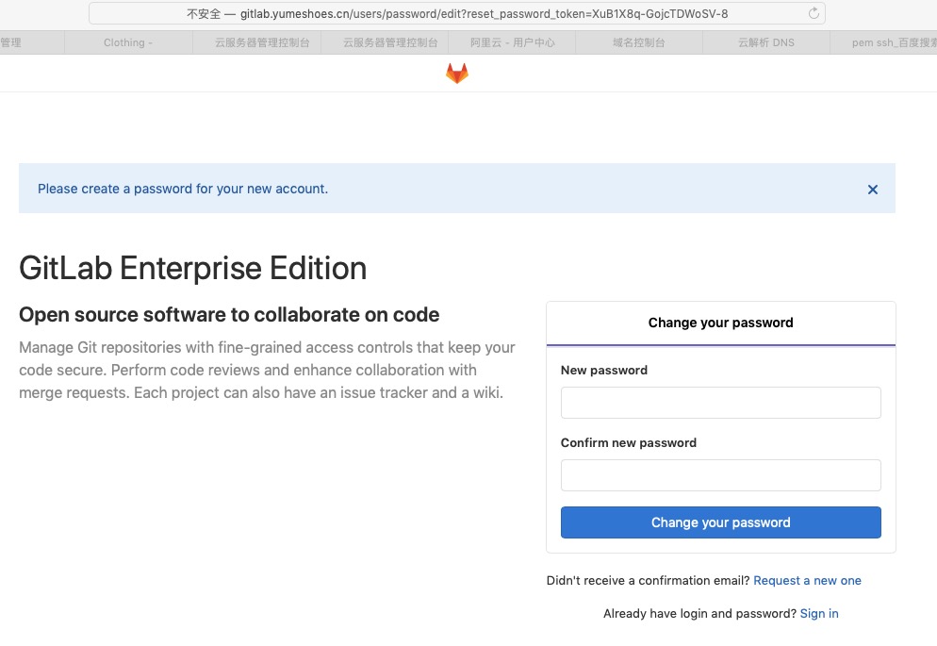Select the browser address bar URL
The width and height of the screenshot is (937, 646).
tap(457, 14)
